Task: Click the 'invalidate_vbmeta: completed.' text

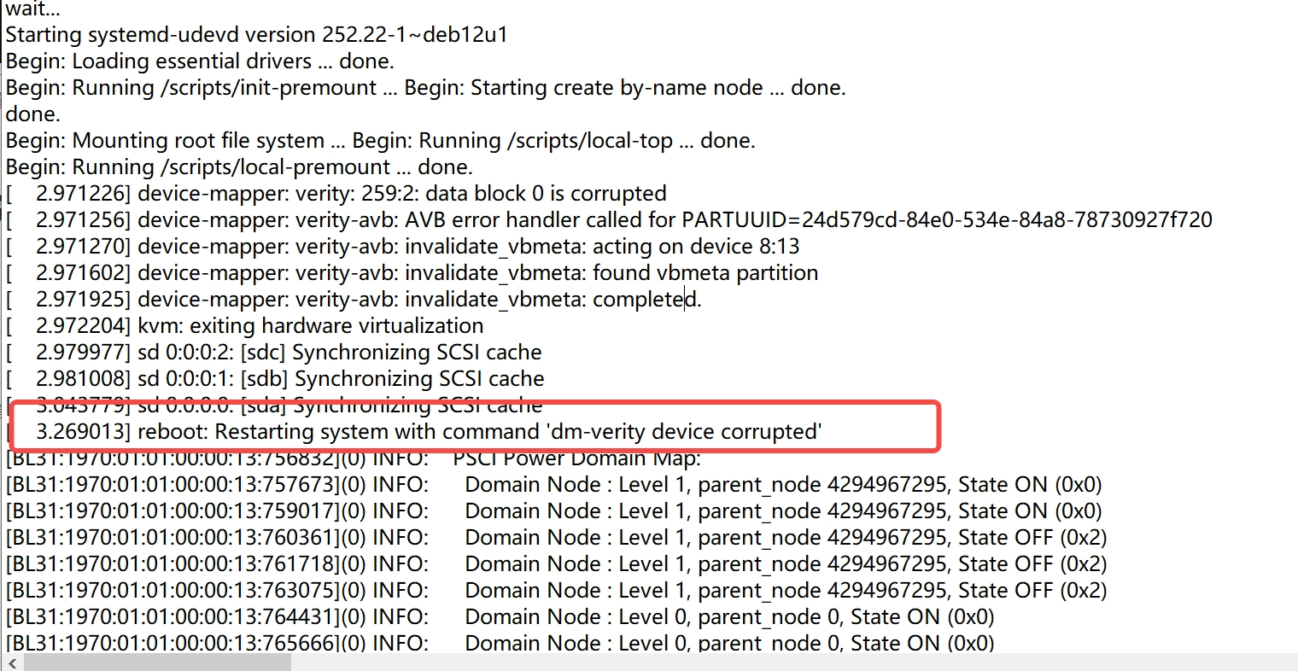Action: click(553, 300)
